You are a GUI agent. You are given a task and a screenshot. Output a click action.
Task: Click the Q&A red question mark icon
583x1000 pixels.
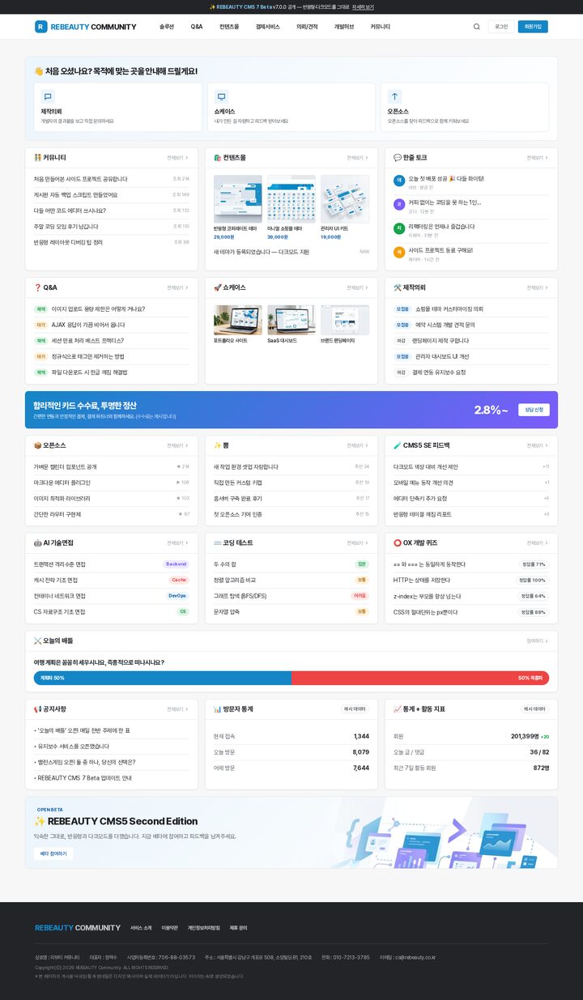(x=37, y=287)
